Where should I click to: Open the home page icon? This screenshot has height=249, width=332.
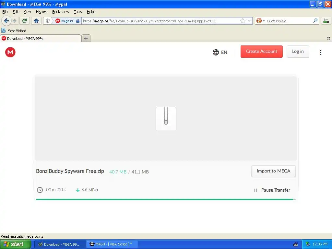[x=36, y=21]
